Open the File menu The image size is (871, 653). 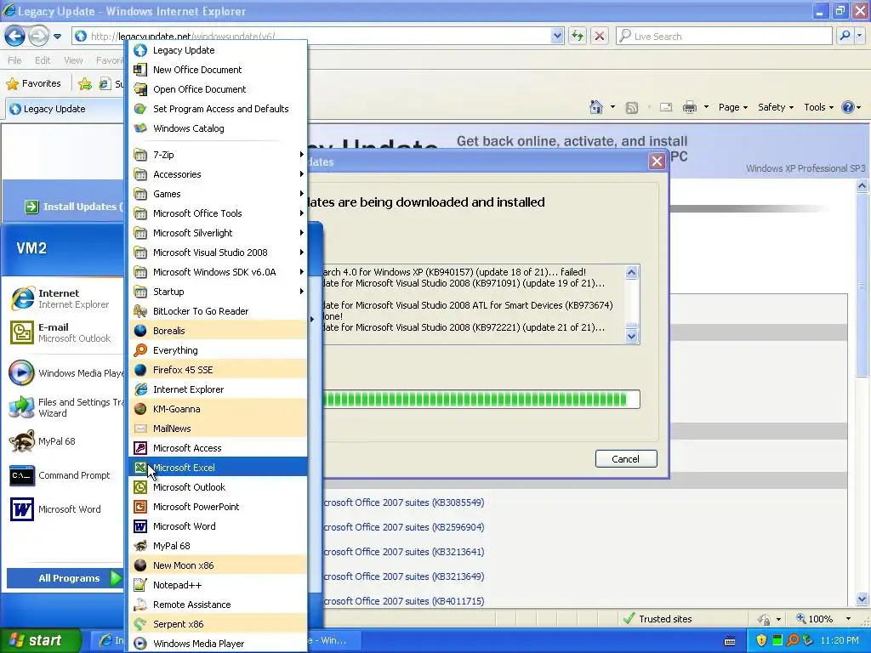pos(14,60)
